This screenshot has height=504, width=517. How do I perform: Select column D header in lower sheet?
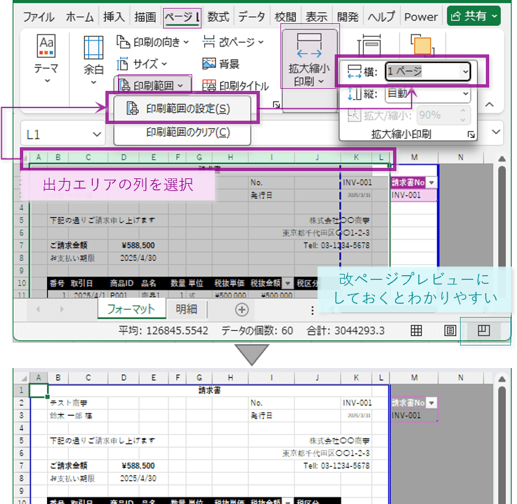[x=124, y=378]
